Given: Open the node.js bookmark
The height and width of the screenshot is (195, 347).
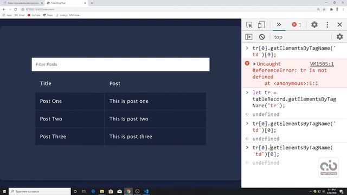Looking at the screenshot, I should pos(68,15).
